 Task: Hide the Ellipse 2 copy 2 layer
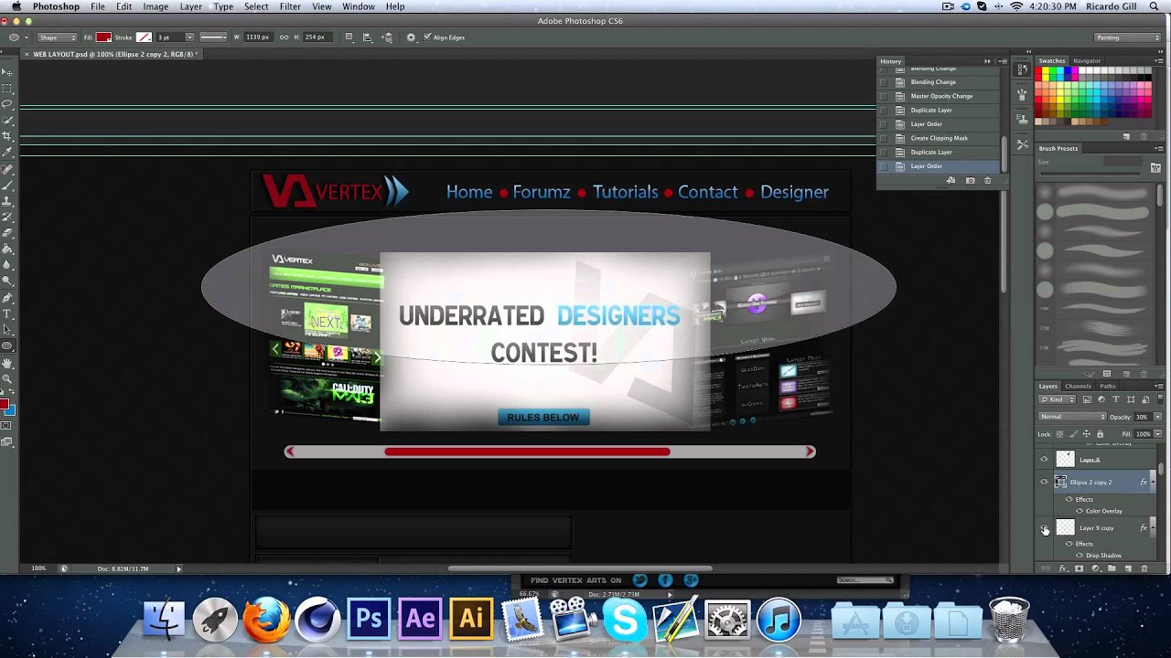[1045, 482]
